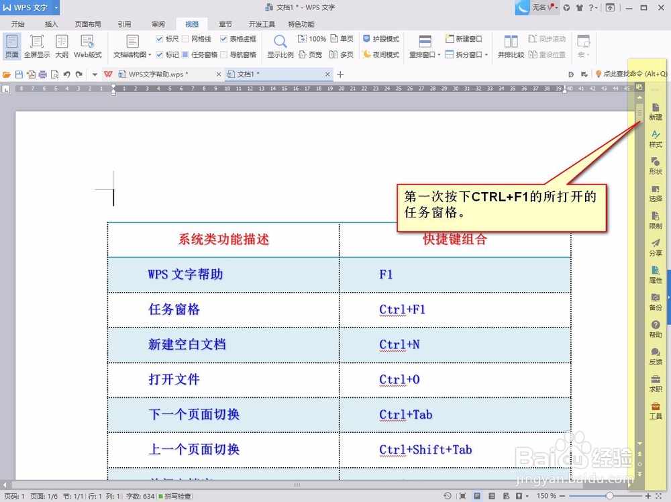
Task: Enter full screen display (全屏显示)
Action: pyautogui.click(x=37, y=46)
